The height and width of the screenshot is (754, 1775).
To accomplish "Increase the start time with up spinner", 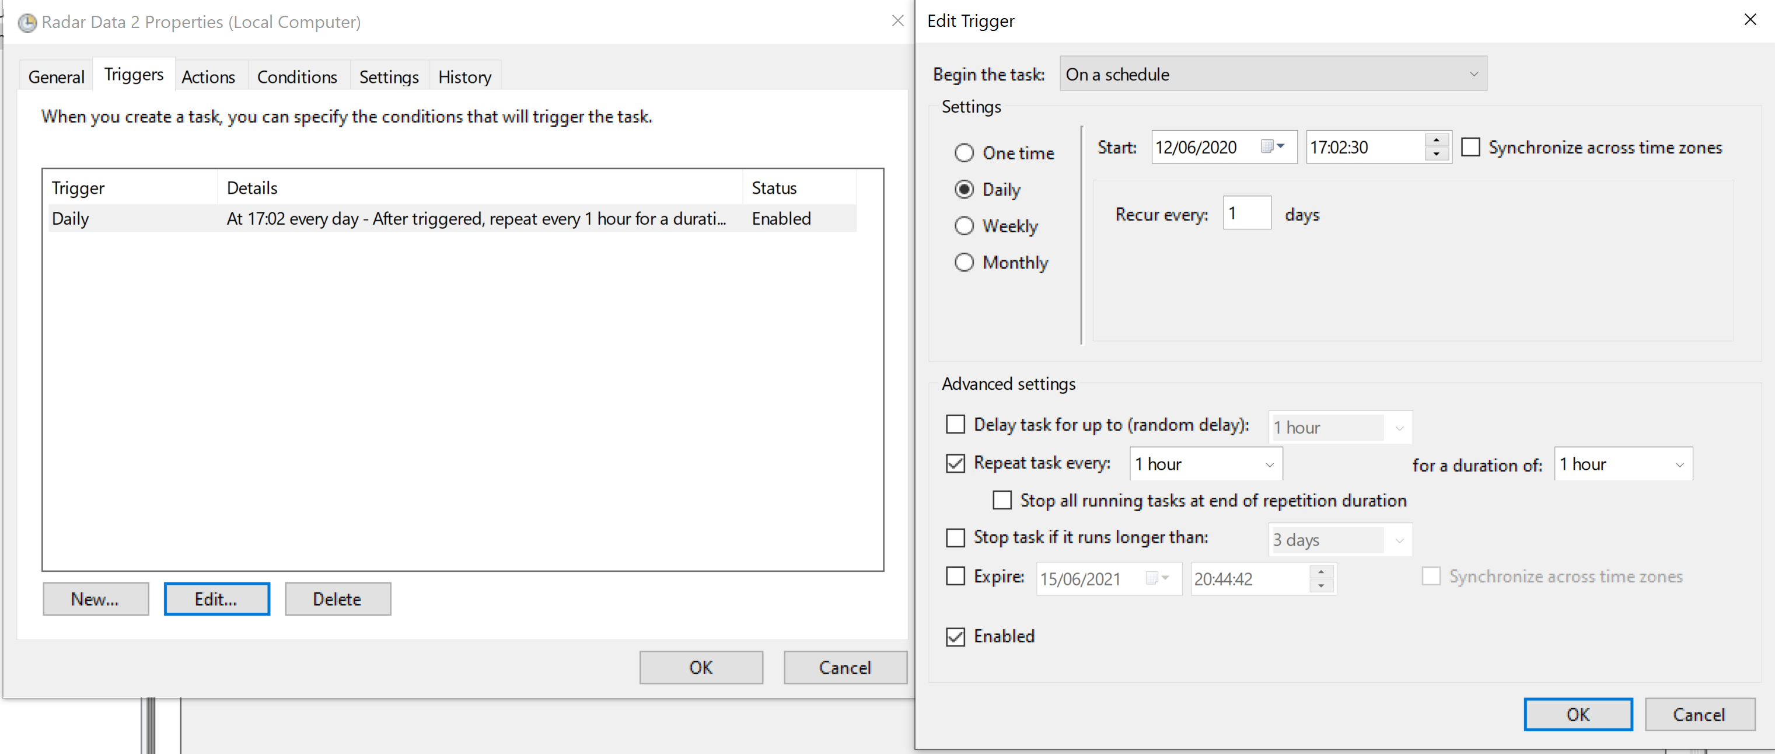I will (x=1436, y=140).
